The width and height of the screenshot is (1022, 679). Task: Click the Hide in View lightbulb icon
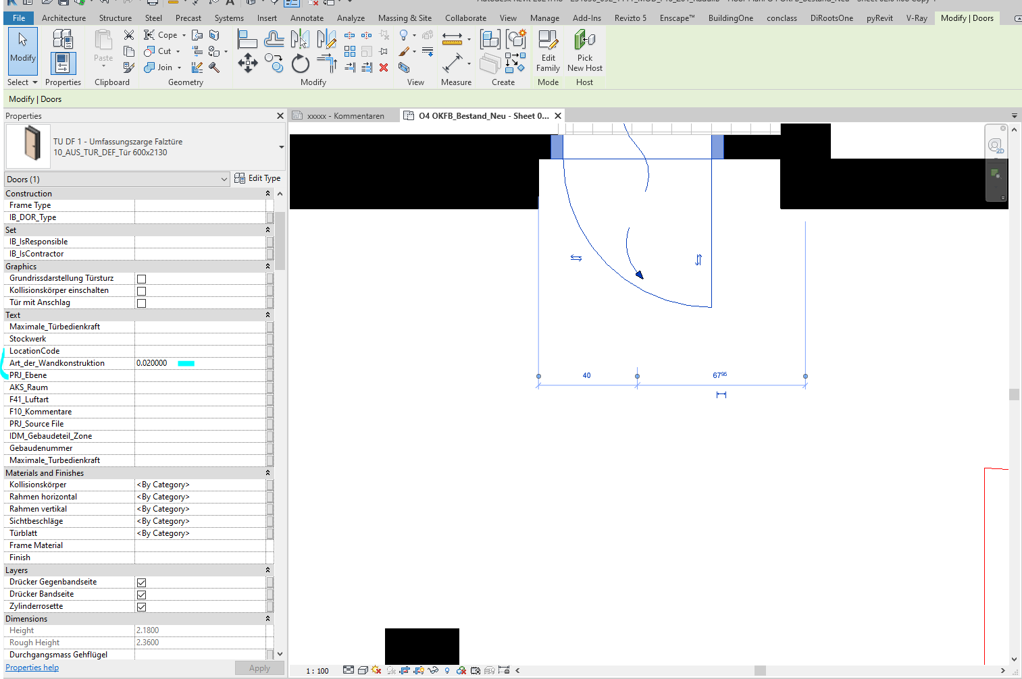coord(403,35)
